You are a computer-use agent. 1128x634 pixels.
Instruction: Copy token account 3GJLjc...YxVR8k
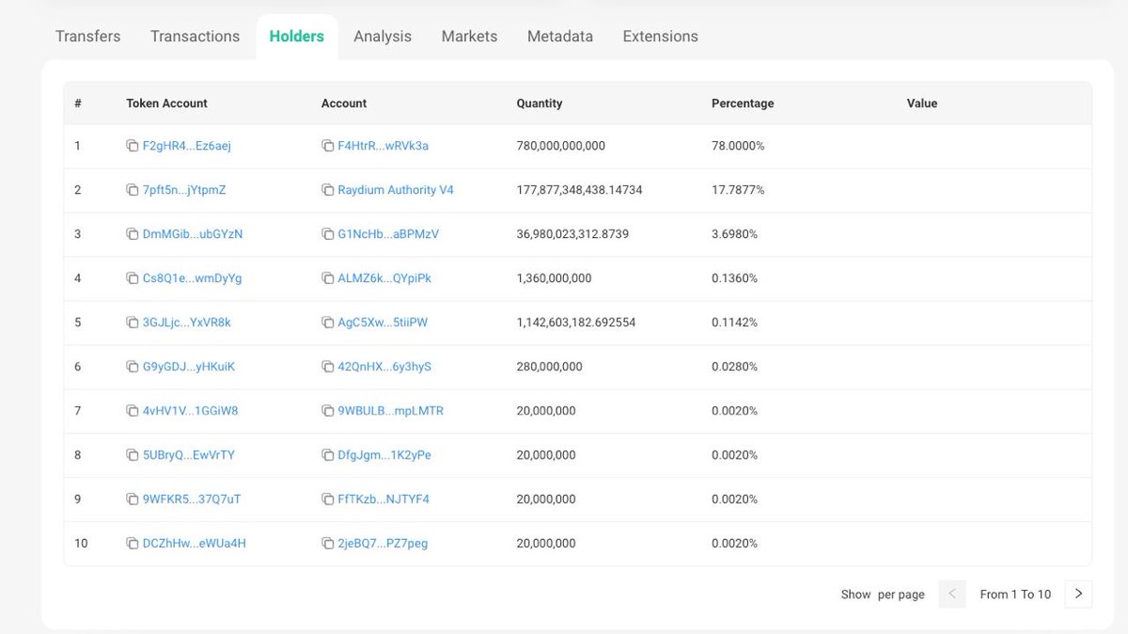[133, 323]
